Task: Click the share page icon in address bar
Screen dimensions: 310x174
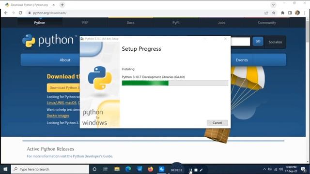Action: 266,13
